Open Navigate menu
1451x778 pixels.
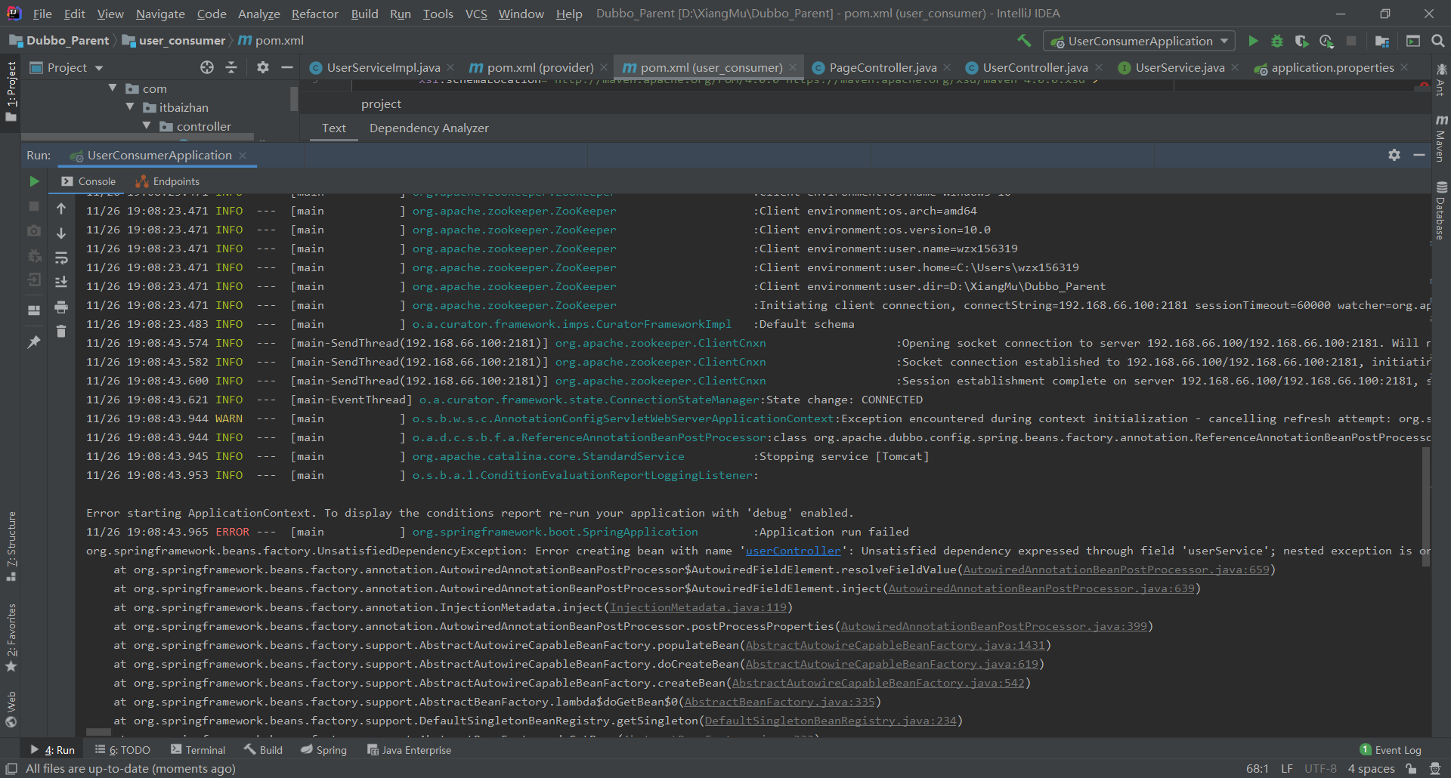160,14
